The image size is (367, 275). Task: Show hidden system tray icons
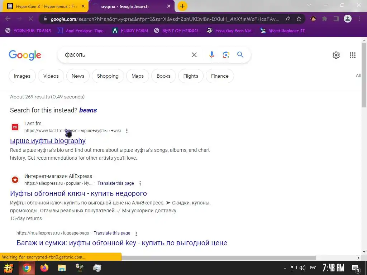pos(285,268)
